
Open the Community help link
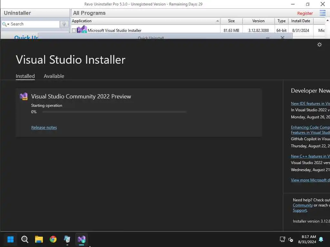coord(303,205)
